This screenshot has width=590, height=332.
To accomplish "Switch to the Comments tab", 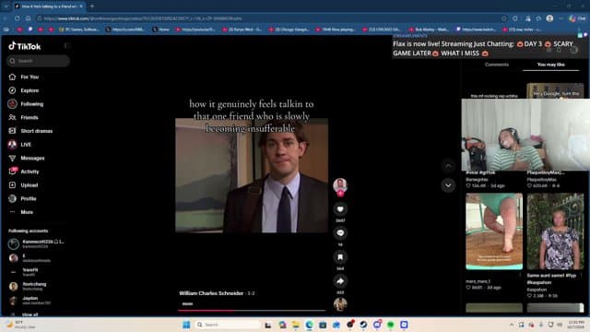I will click(497, 65).
